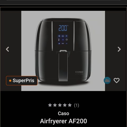Click the blue touch buttons on the fryer

(63, 40)
